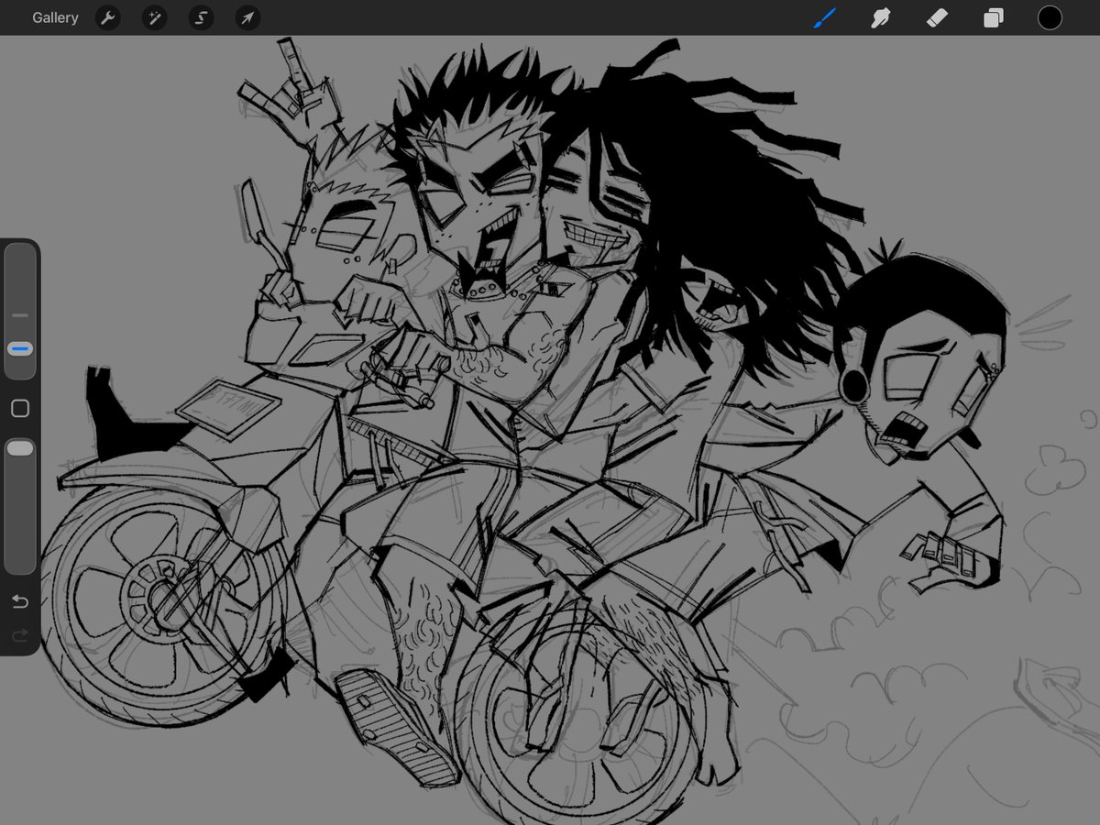Screen dimensions: 1100x825
Task: Redo the last undone stroke
Action: 20,634
